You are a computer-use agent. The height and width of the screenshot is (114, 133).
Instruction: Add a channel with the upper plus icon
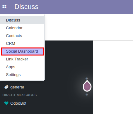click(x=87, y=78)
